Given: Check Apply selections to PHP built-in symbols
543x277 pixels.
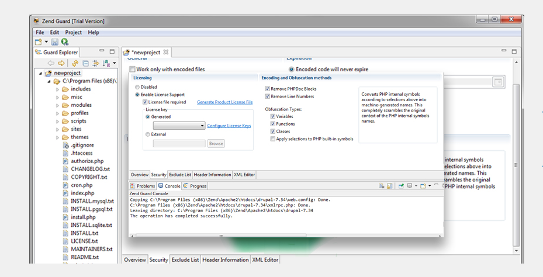Looking at the screenshot, I should (x=273, y=139).
